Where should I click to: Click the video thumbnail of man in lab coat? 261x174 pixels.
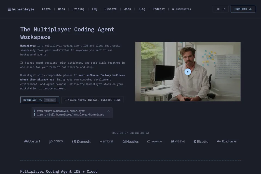tap(188, 72)
